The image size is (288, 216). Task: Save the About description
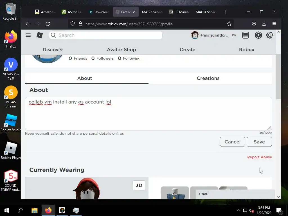point(259,142)
